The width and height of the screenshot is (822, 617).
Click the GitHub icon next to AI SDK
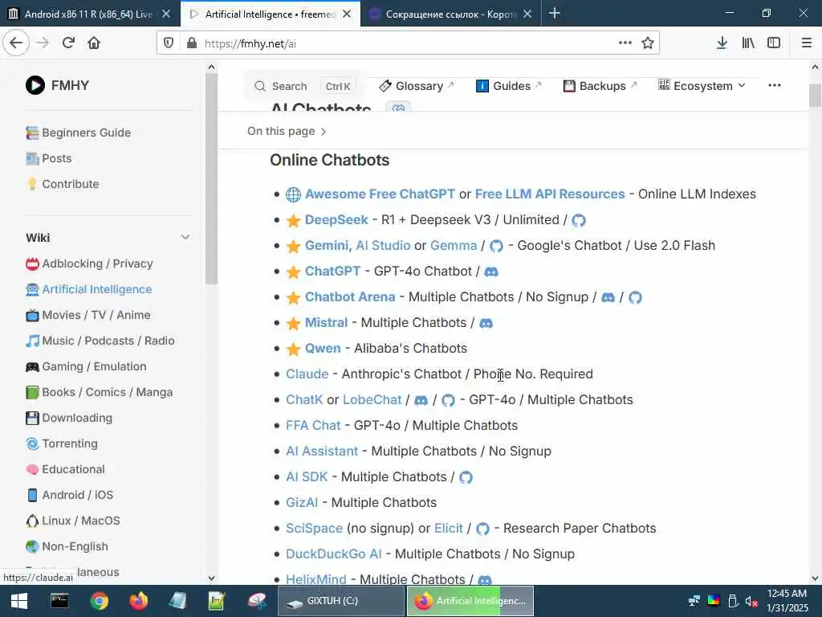click(x=466, y=477)
